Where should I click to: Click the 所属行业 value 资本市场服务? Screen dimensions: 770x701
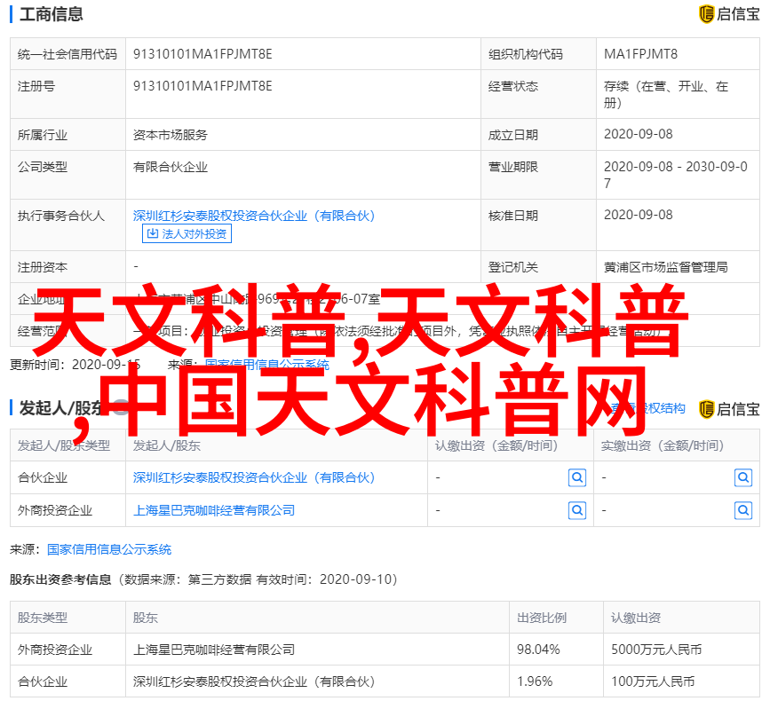171,135
